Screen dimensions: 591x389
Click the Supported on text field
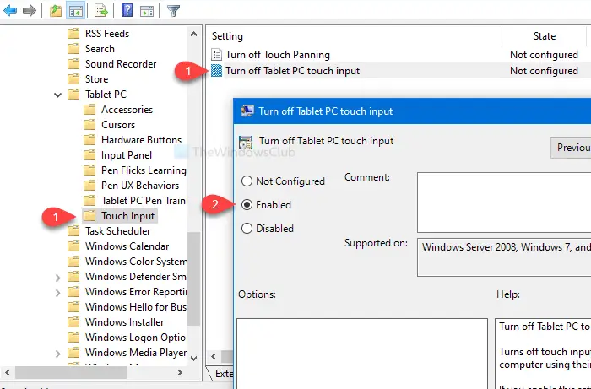(504, 257)
